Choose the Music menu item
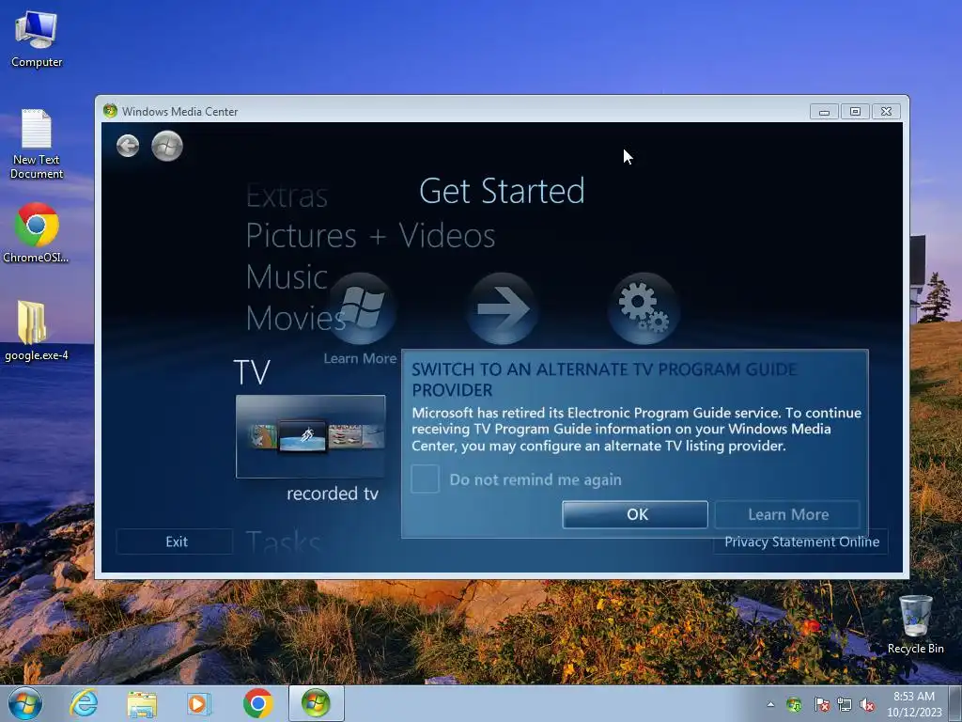962x722 pixels. 287,277
